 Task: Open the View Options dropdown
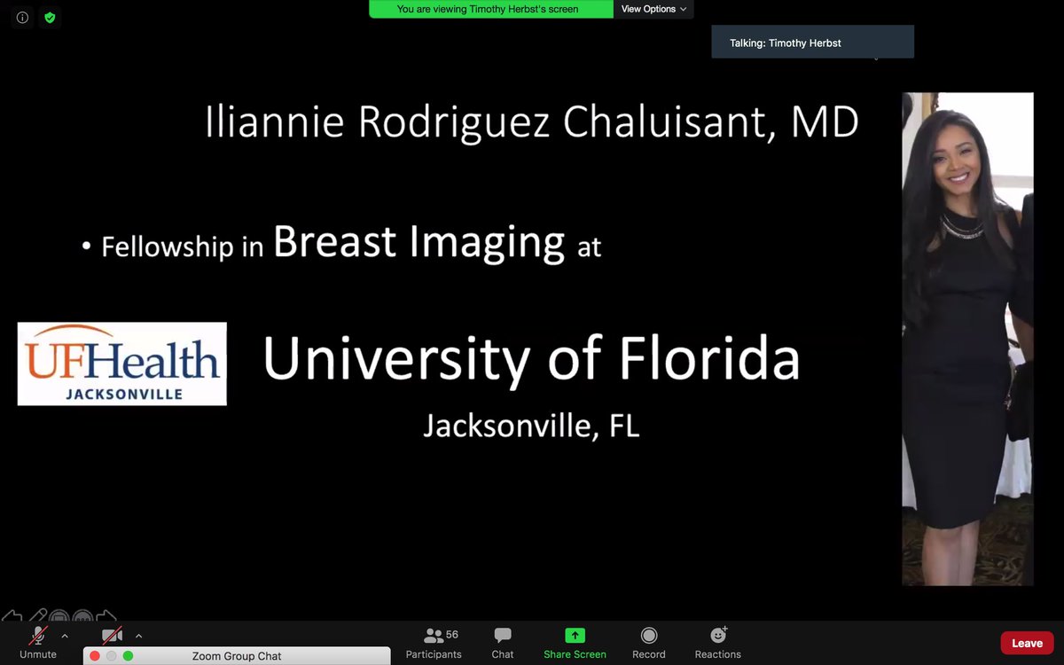point(653,9)
